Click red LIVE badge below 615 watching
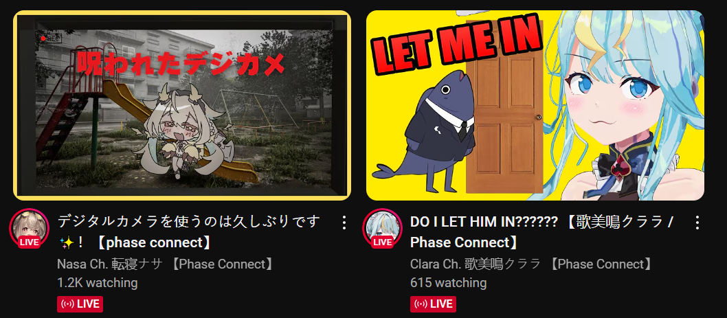Image resolution: width=727 pixels, height=318 pixels. click(x=433, y=304)
